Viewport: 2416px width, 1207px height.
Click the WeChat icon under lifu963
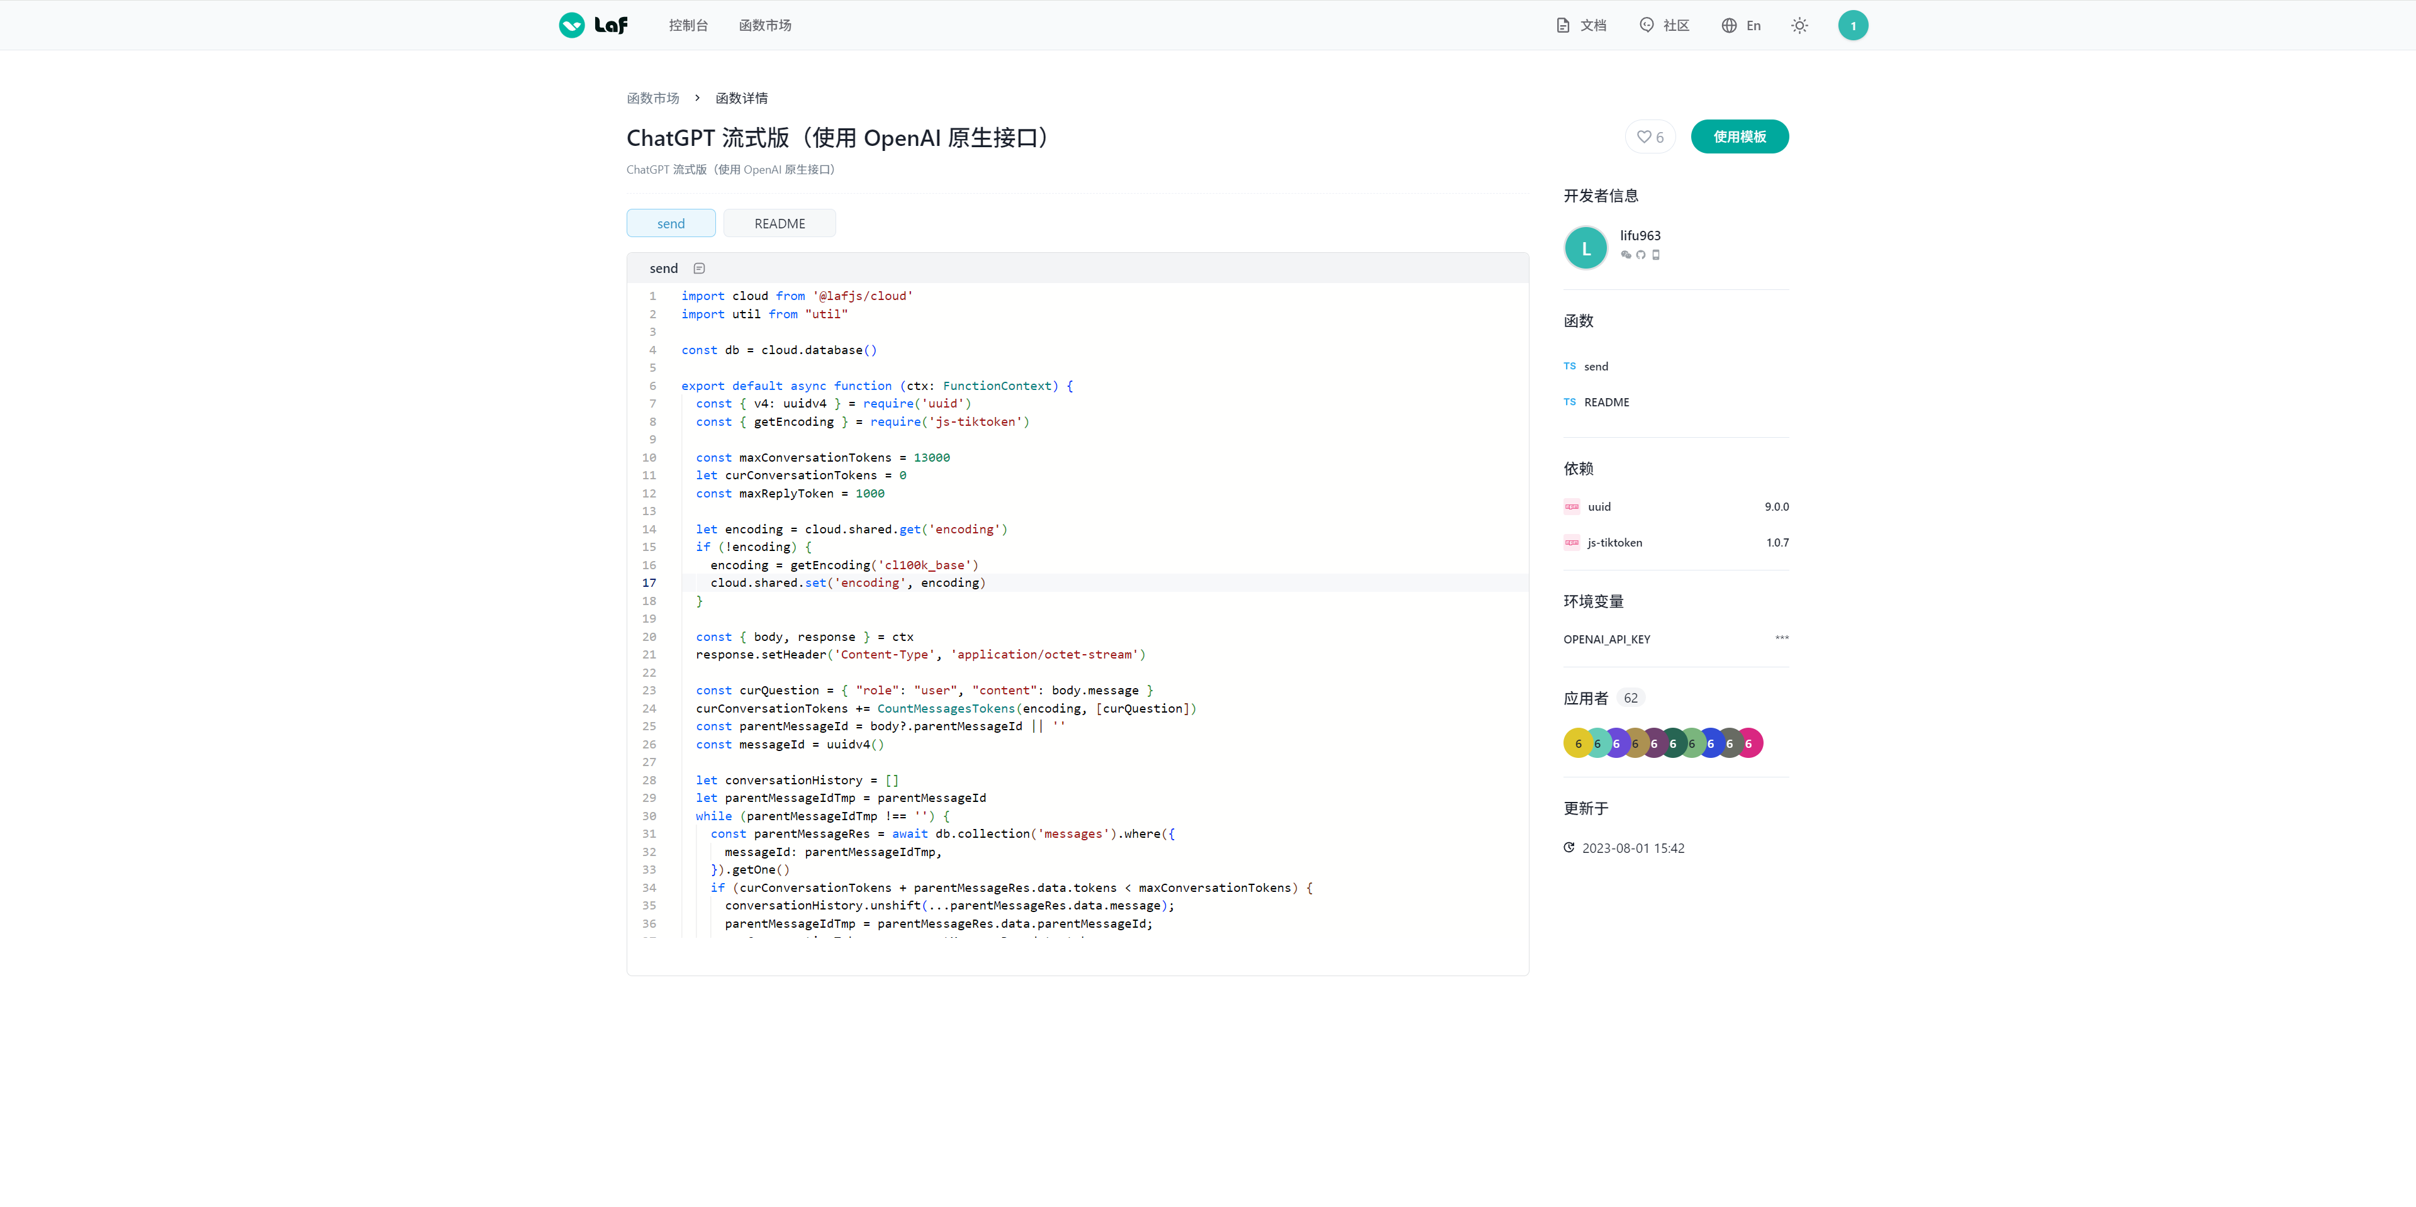[1625, 255]
